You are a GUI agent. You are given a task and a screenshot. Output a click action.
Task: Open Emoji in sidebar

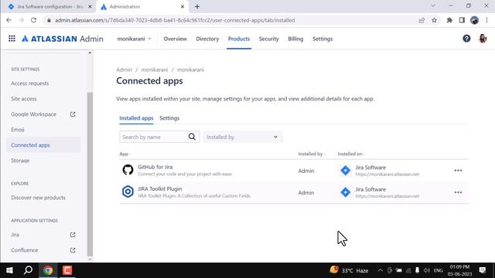(x=18, y=130)
